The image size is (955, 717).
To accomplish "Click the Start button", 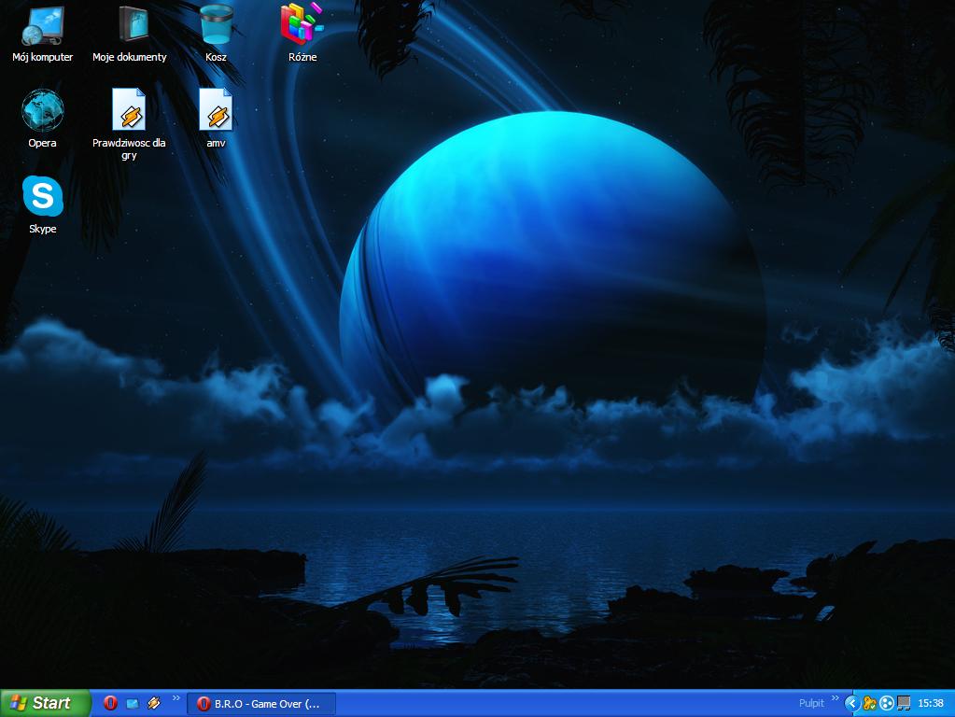I will [45, 703].
